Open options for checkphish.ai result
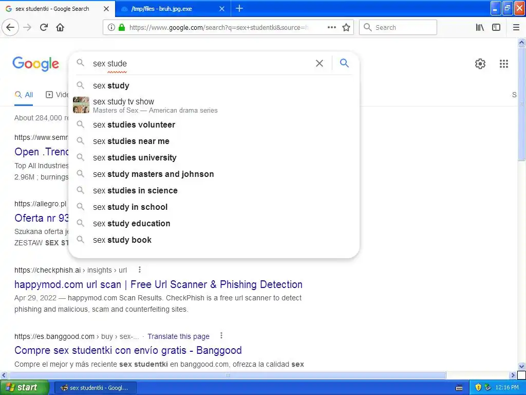 140,270
